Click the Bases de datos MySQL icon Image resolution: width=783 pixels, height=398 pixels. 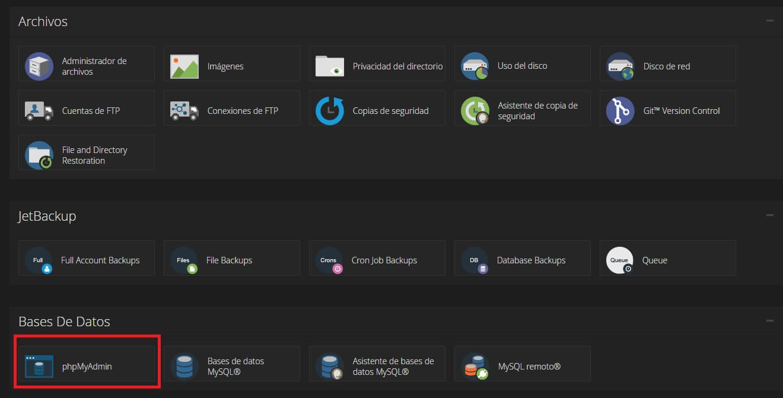(184, 366)
